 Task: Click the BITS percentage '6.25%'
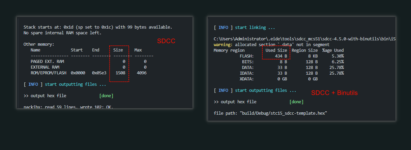click(x=338, y=62)
